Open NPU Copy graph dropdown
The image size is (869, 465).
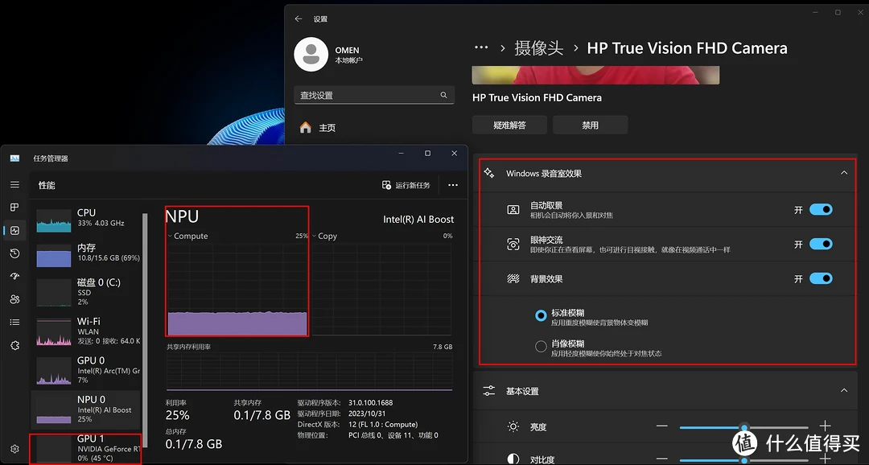tap(315, 236)
